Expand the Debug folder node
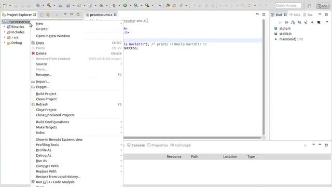Viewport: 332px width, 187px height. [x=5, y=43]
